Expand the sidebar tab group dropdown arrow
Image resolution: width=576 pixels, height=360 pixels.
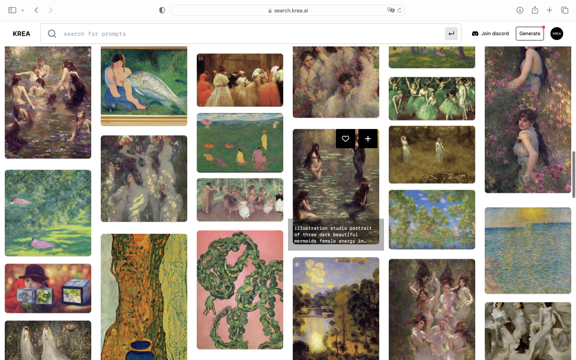click(x=23, y=10)
